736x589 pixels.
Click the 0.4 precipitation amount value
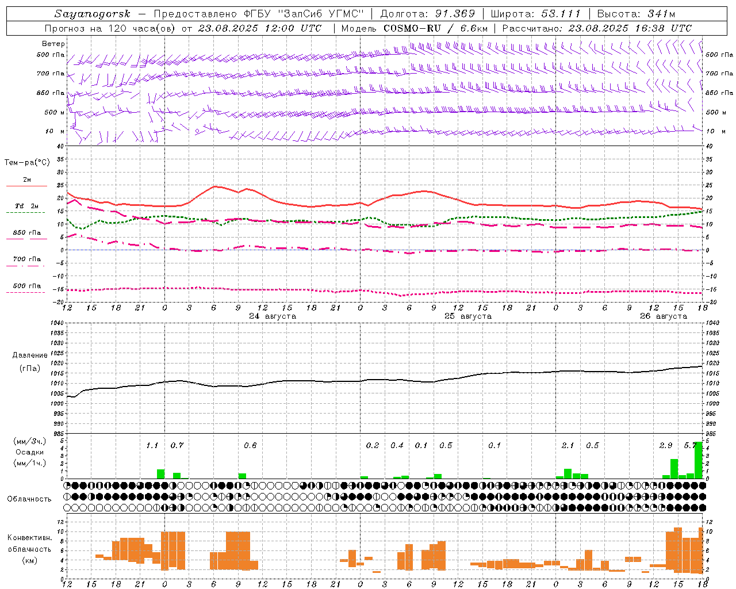(397, 446)
